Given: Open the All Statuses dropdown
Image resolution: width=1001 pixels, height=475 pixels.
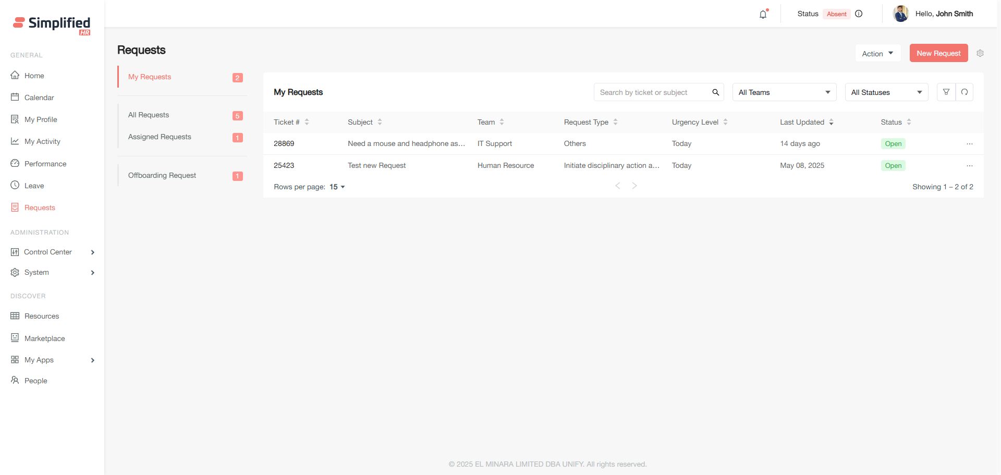Looking at the screenshot, I should click(886, 92).
